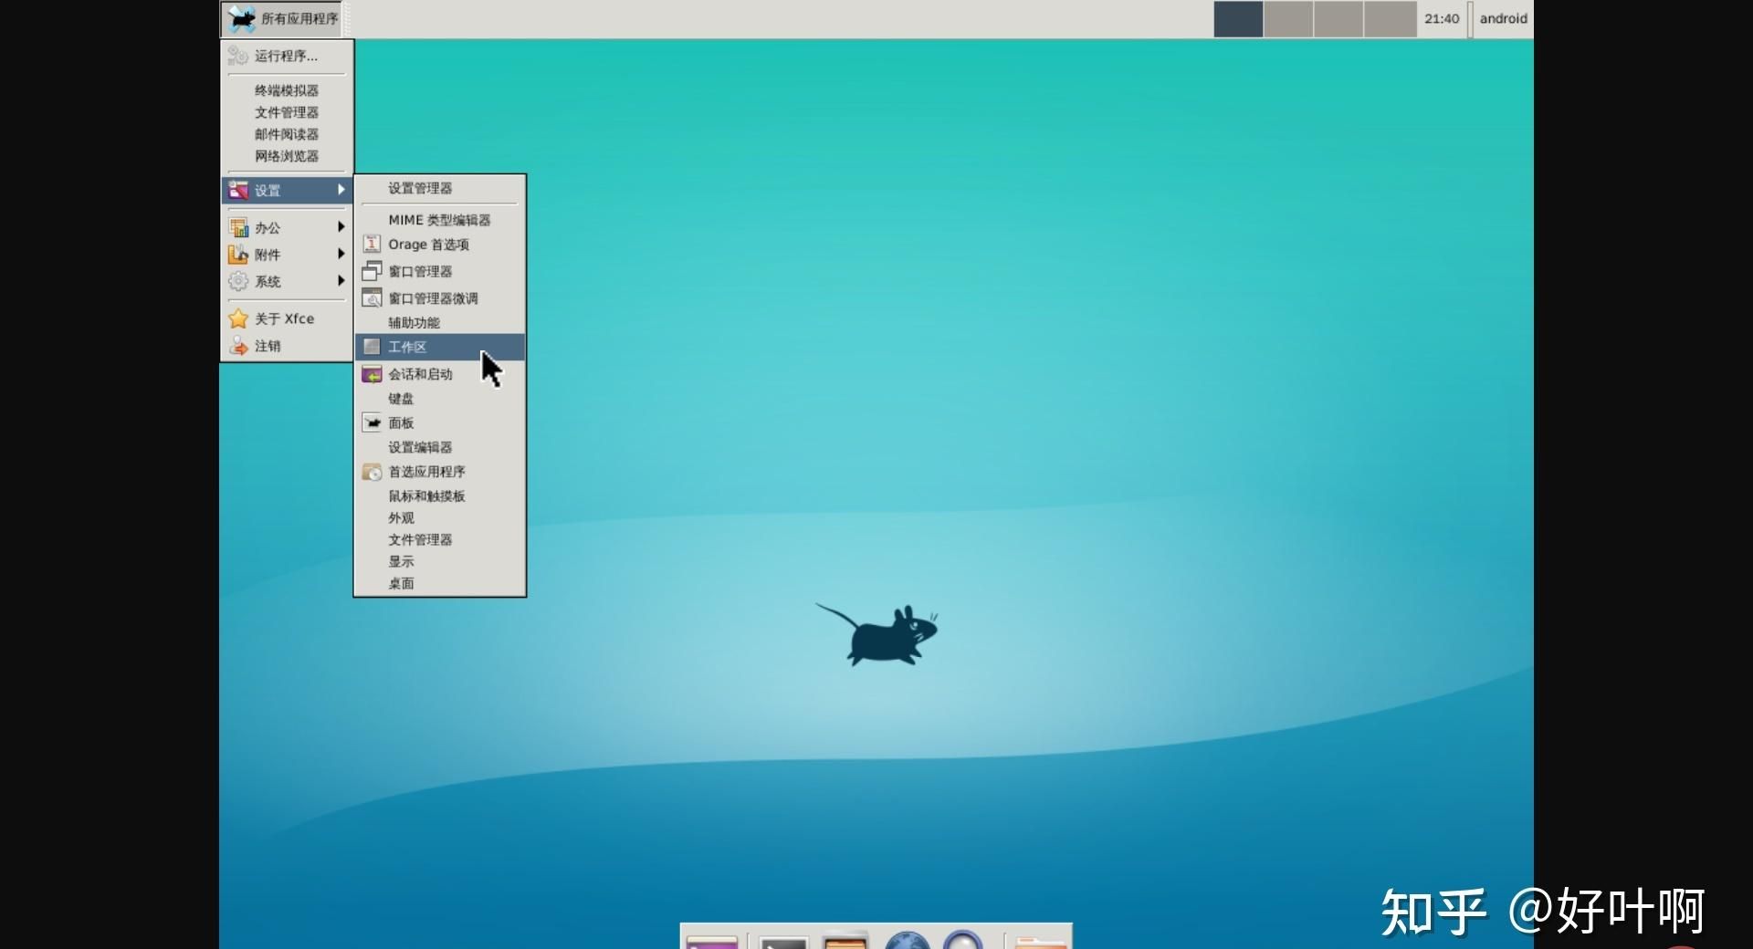Image resolution: width=1753 pixels, height=949 pixels.
Task: Open 运行程序... from the menu
Action: 287,56
